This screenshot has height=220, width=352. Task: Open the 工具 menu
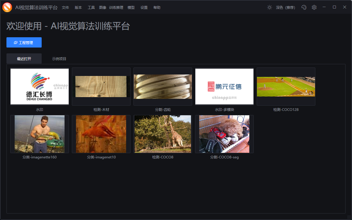tap(91, 8)
